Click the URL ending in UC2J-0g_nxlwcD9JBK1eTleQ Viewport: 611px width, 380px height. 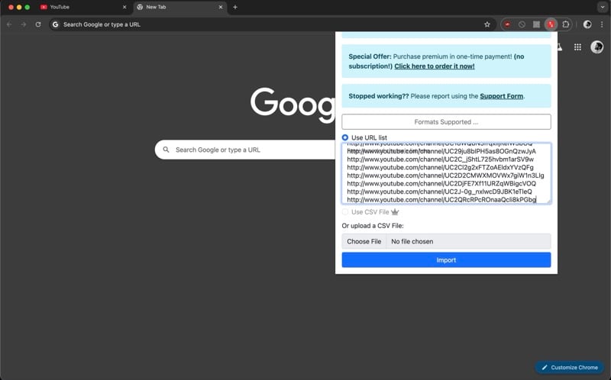(439, 192)
